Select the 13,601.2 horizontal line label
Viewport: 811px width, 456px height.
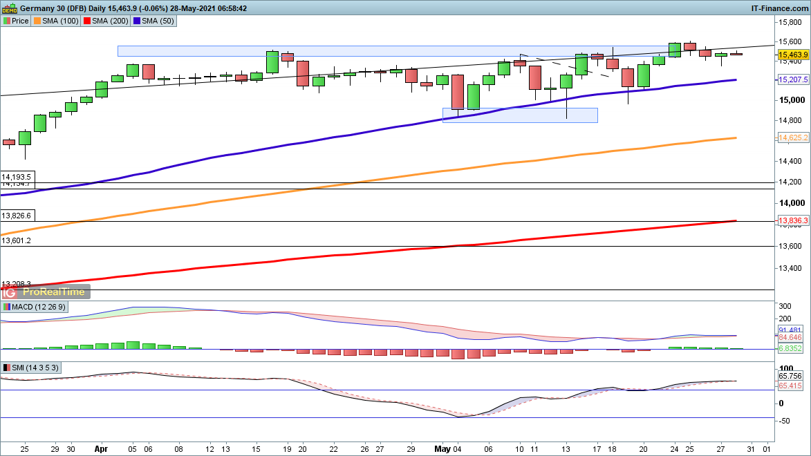pos(17,240)
